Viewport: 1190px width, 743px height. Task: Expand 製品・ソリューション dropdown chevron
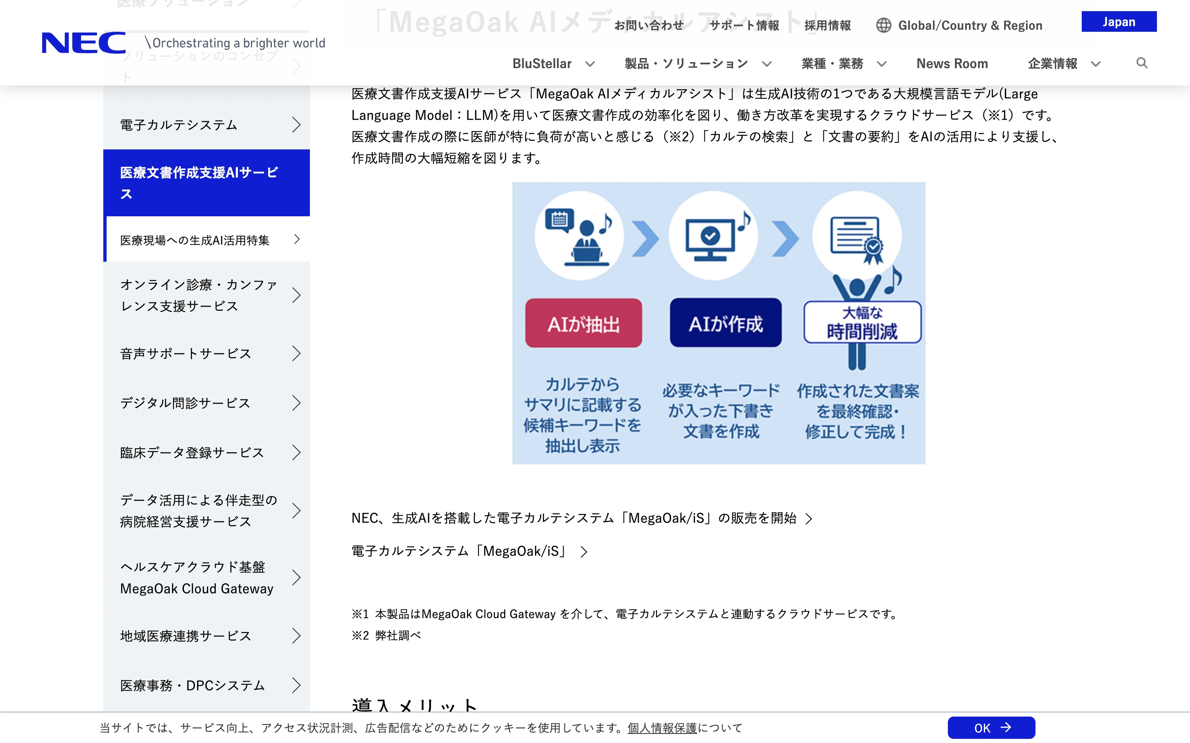pyautogui.click(x=766, y=64)
